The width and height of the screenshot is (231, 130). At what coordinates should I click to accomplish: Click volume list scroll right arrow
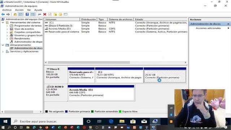185,62
